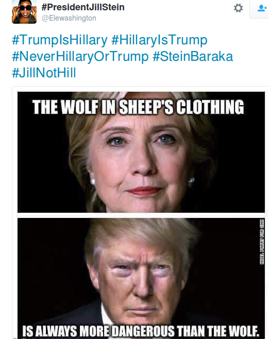Open hashtag #SteinBaraka

click(193, 57)
